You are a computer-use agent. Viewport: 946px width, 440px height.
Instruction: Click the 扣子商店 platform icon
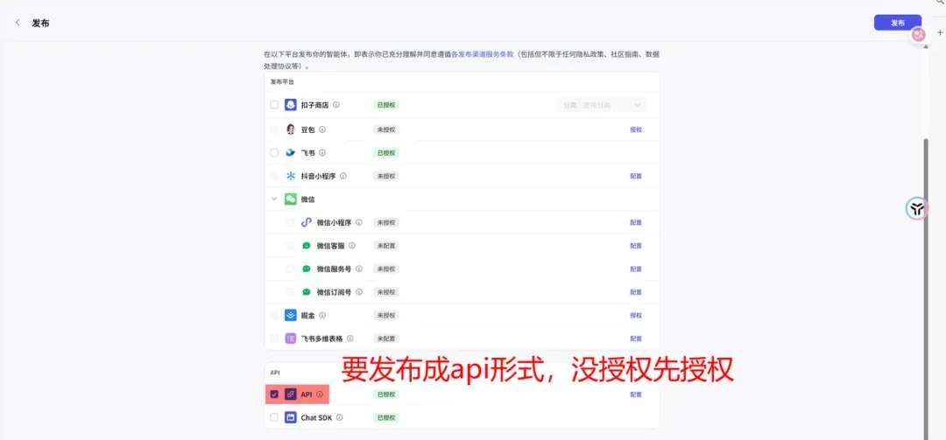(x=290, y=105)
